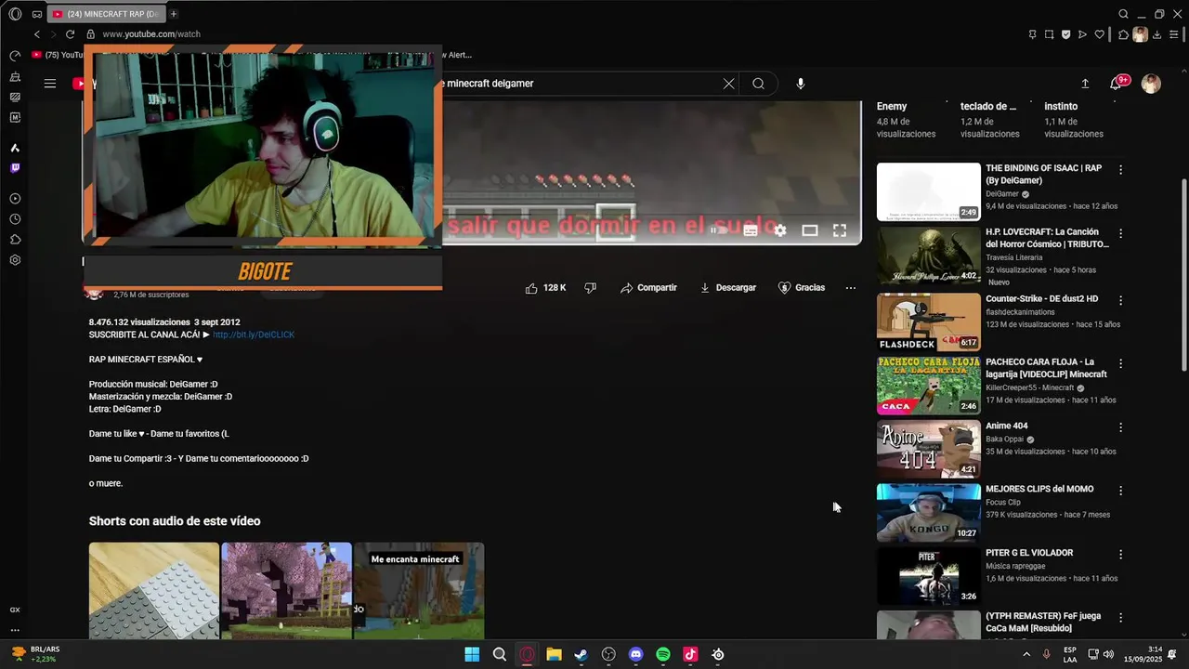Open more options for THE BINDING OF ISAAC video
The image size is (1189, 669).
(x=1121, y=170)
